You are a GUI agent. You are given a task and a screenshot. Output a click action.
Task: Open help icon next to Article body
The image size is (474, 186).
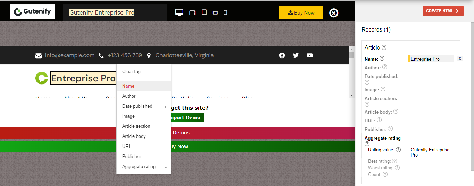(396, 111)
